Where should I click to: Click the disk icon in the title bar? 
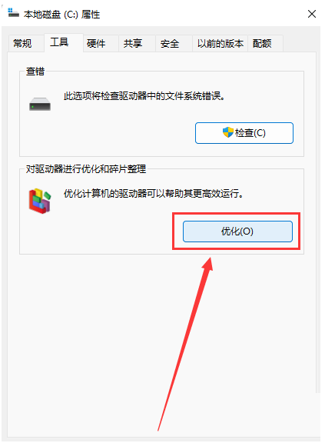pos(13,13)
